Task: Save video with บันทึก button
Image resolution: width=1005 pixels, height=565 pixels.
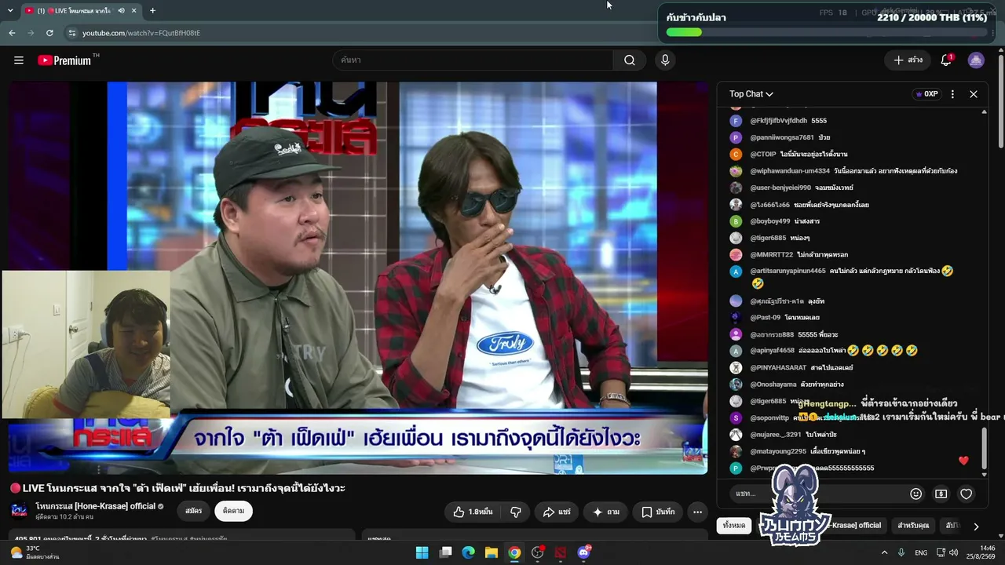Action: (x=658, y=512)
